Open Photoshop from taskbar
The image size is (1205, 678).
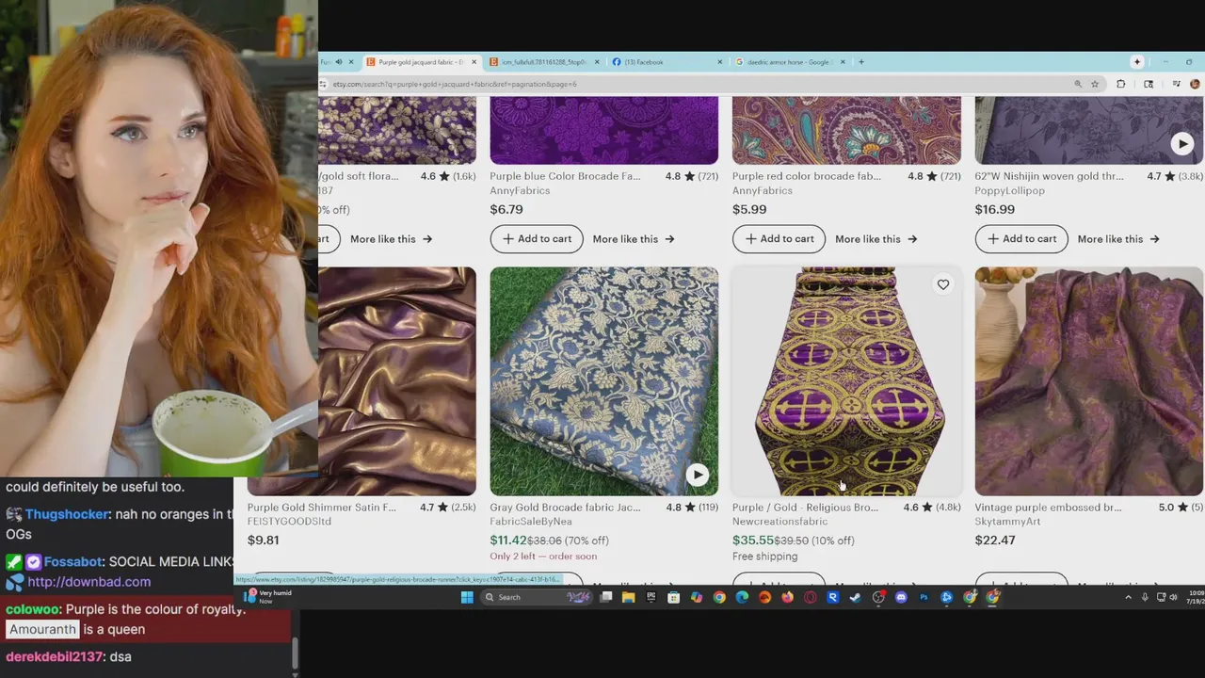click(924, 597)
